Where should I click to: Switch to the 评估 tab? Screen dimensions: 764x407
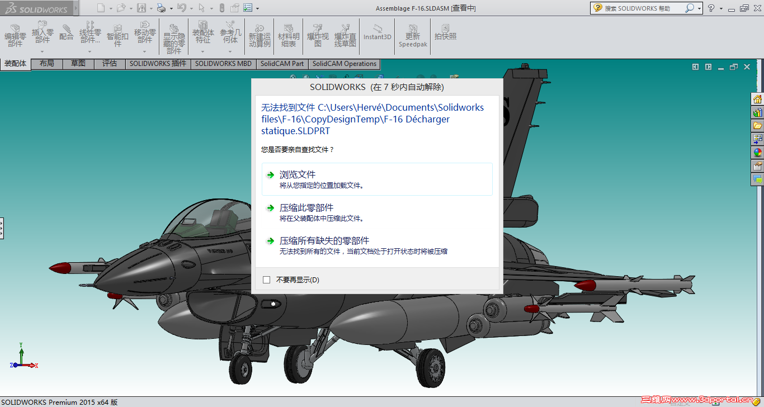[x=110, y=64]
